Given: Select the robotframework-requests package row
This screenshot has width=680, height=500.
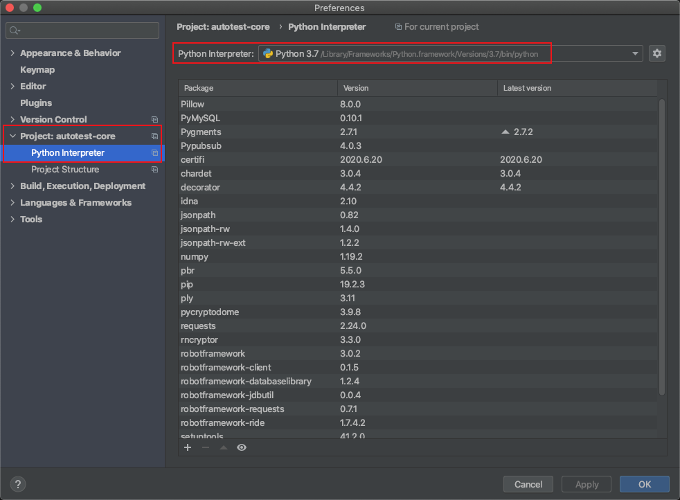Looking at the screenshot, I should point(418,409).
